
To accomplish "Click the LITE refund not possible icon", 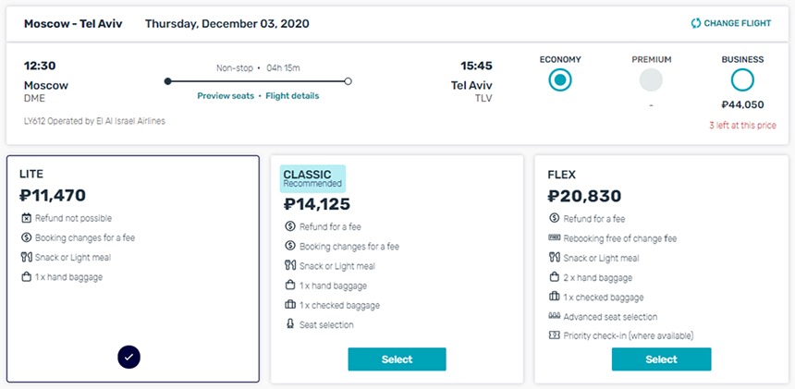I will click(27, 218).
